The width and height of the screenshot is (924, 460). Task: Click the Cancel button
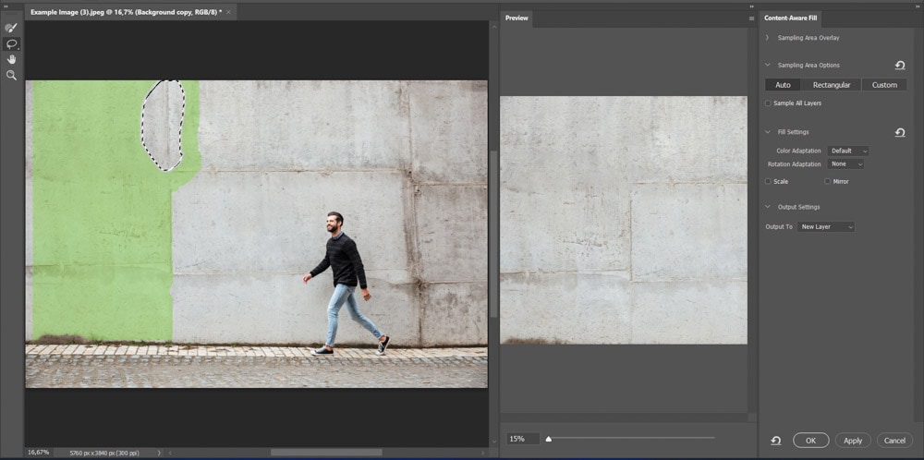coord(894,440)
